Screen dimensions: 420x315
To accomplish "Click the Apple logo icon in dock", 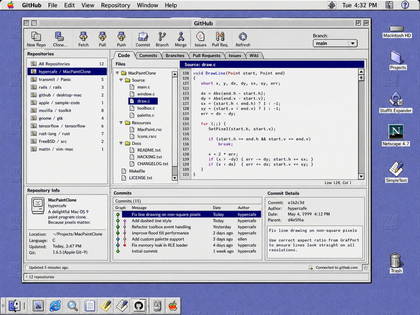I will coord(173,306).
